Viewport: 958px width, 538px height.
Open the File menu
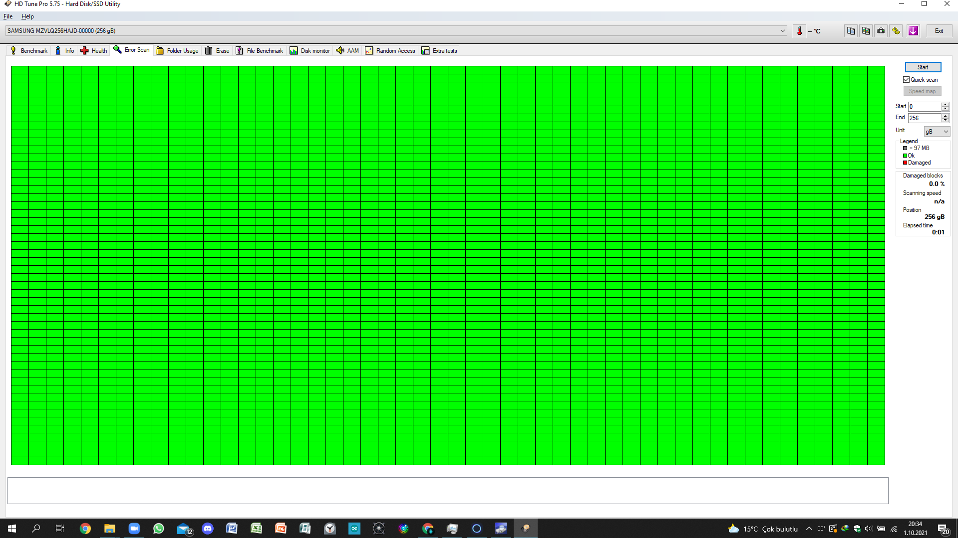click(8, 16)
